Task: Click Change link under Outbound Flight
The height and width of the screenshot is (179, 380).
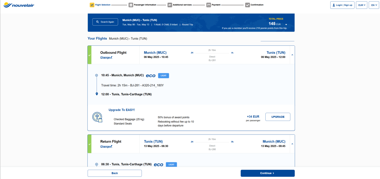Action: tap(106, 57)
